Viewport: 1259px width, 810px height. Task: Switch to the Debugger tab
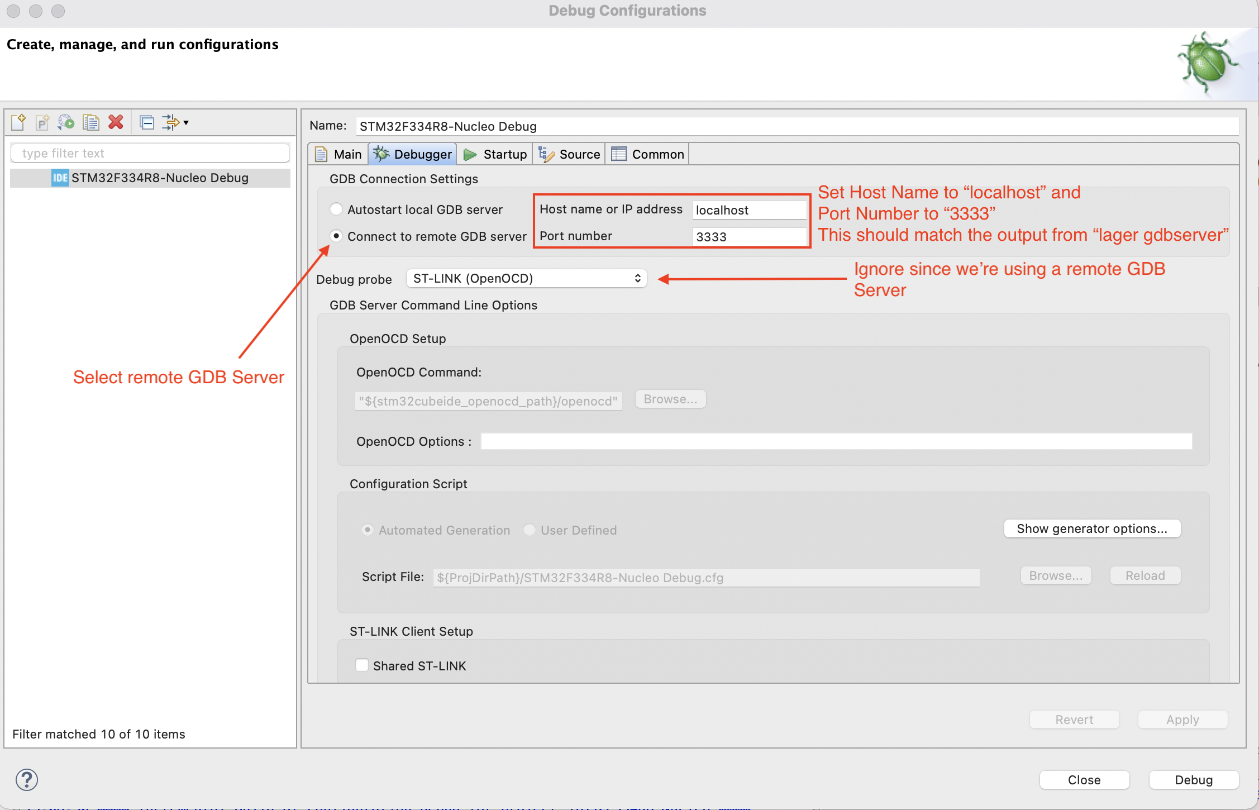pyautogui.click(x=412, y=154)
